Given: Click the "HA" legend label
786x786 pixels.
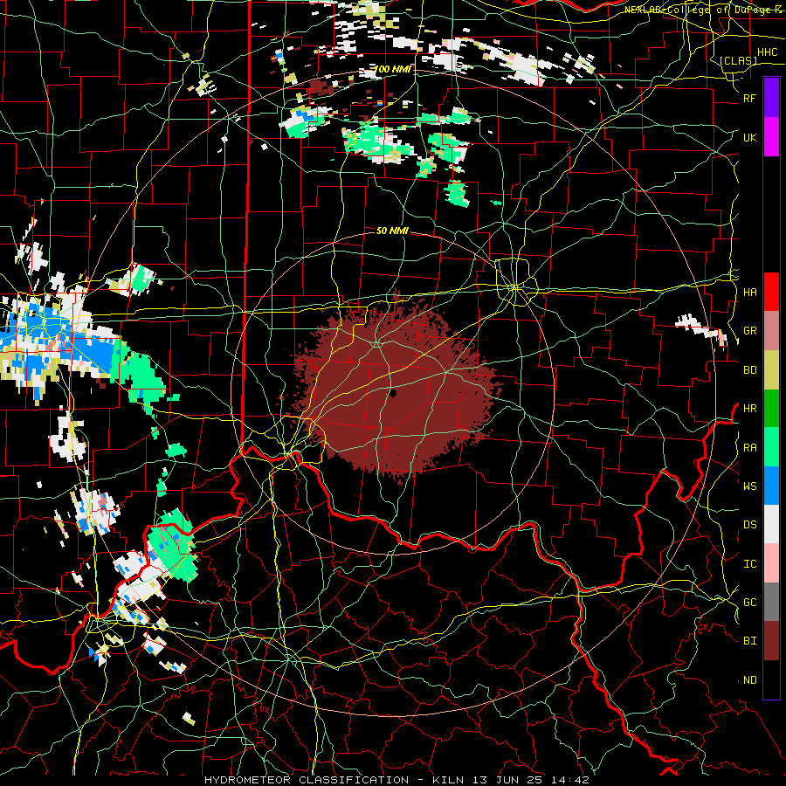Looking at the screenshot, I should tap(749, 292).
